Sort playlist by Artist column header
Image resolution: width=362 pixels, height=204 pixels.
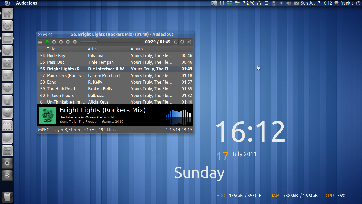click(109, 49)
